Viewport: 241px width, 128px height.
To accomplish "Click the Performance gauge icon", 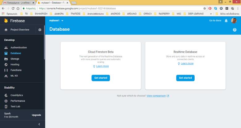I will [6, 101].
